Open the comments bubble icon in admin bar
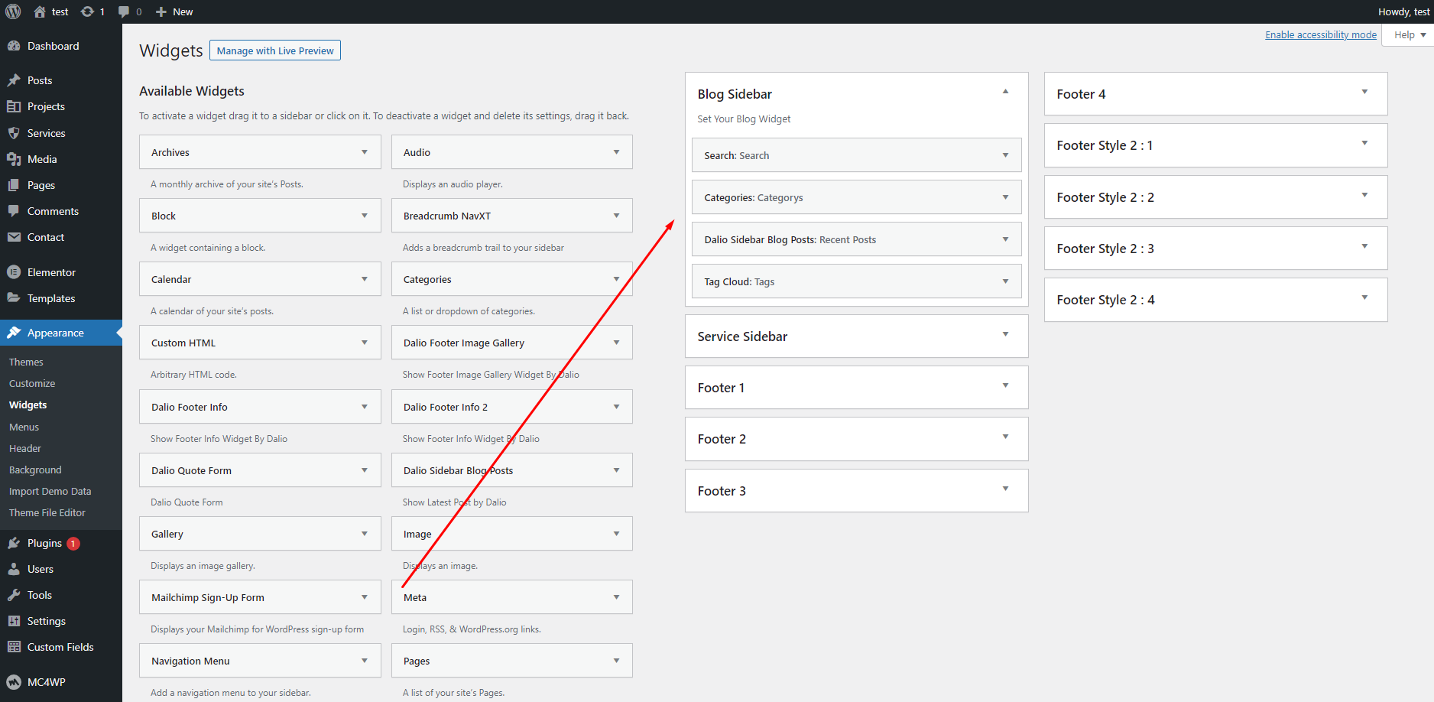The image size is (1434, 702). pyautogui.click(x=124, y=11)
